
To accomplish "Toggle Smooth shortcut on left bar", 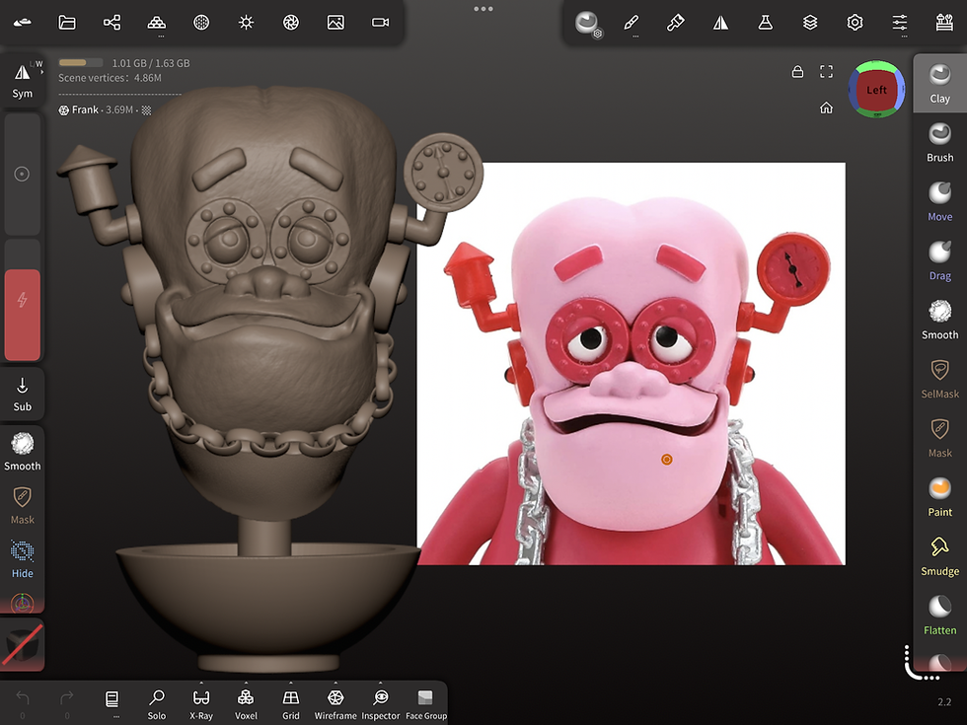I will (22, 452).
